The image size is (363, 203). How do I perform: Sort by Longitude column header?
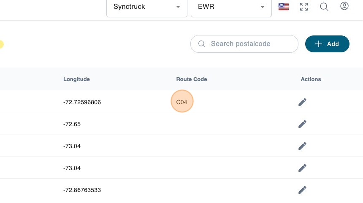[76, 79]
